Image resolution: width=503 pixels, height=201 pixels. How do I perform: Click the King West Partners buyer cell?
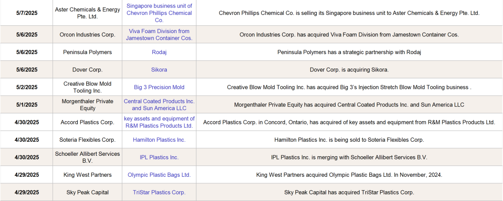[x=87, y=175]
